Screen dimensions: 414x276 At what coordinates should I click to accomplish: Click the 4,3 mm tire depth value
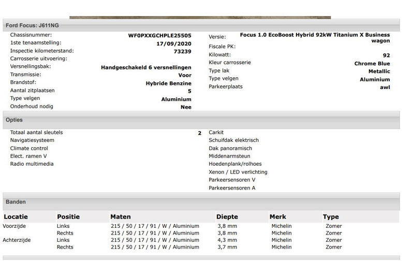point(227,240)
